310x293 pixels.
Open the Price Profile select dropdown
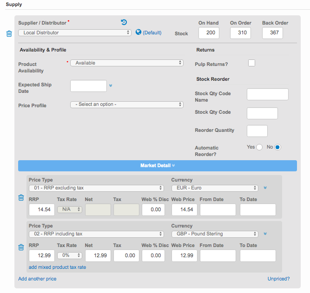(x=127, y=104)
